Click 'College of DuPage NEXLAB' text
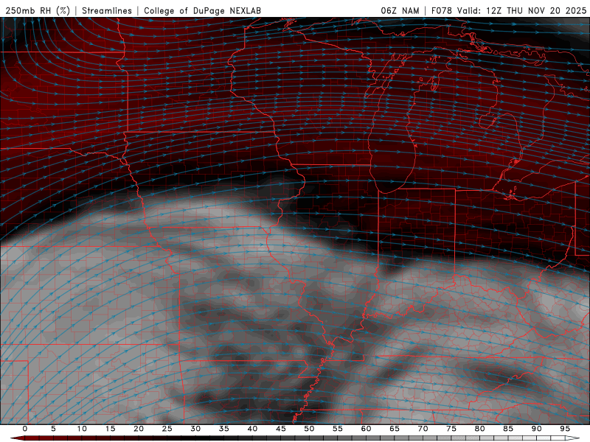590x442 pixels. pos(202,11)
